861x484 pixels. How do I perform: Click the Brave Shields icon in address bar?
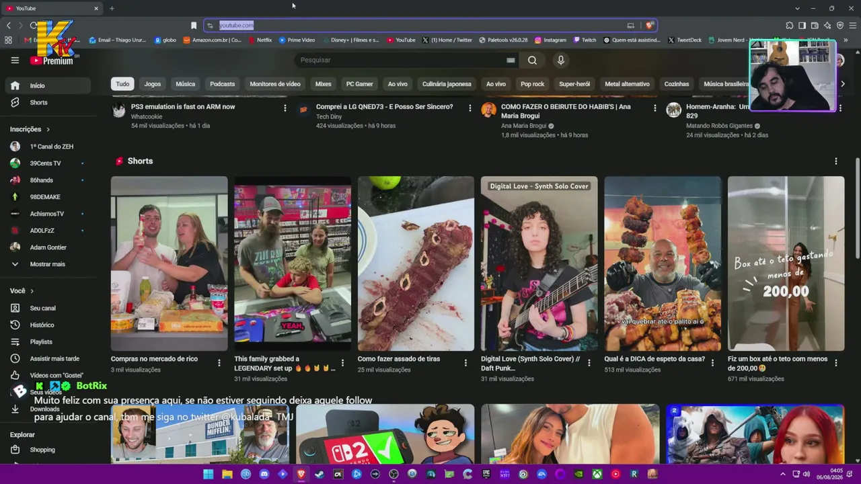tap(649, 26)
